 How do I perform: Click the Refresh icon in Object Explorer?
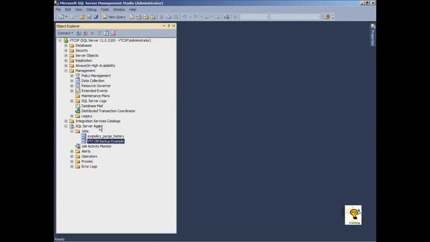pos(106,33)
